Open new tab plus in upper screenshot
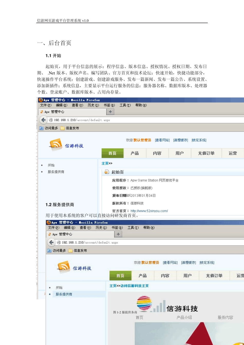Image resolution: width=244 pixels, height=345 pixels. point(110,112)
